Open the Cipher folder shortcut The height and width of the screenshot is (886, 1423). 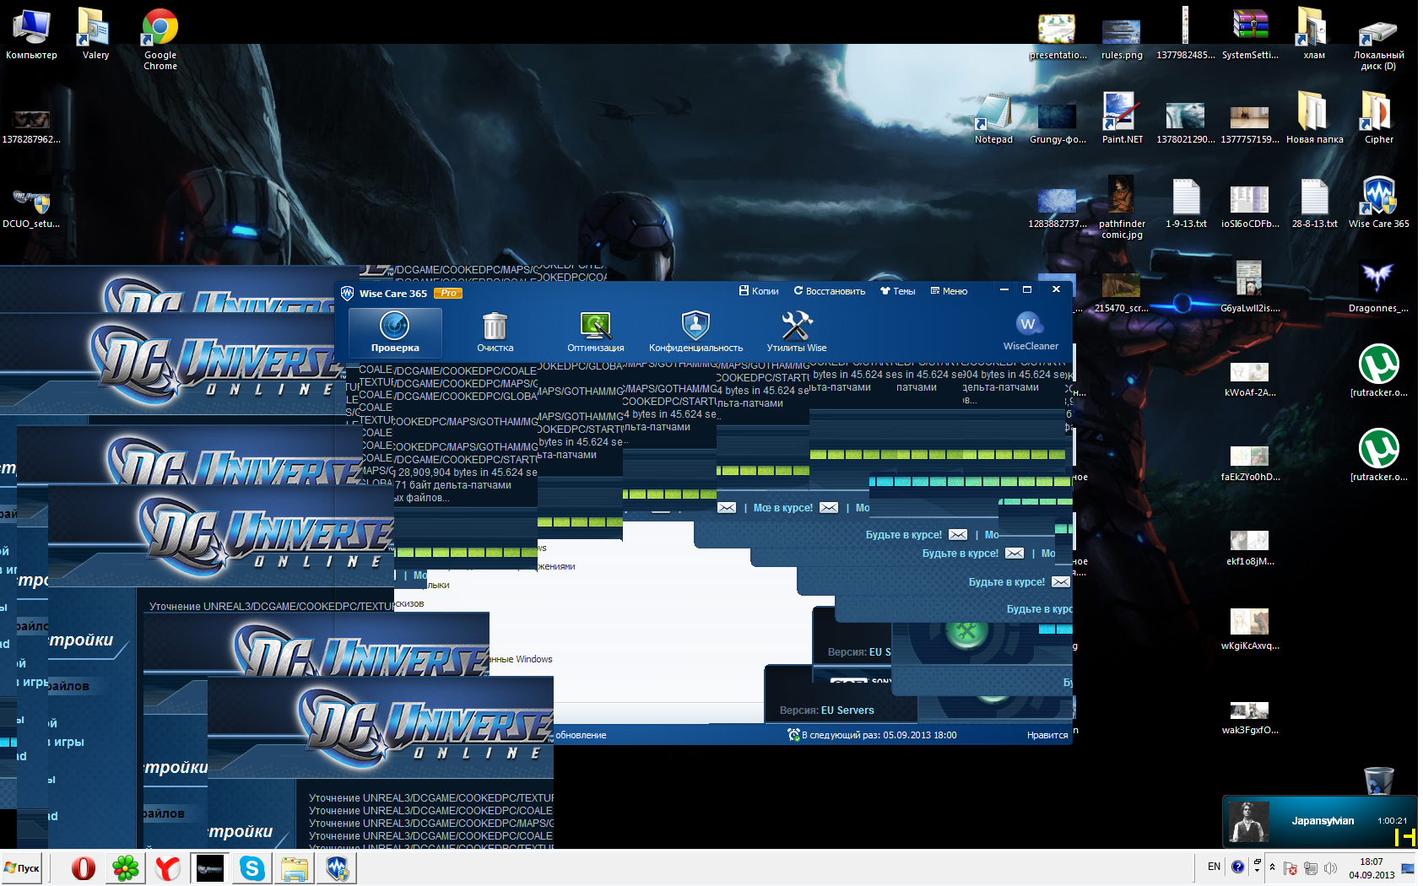(x=1378, y=120)
